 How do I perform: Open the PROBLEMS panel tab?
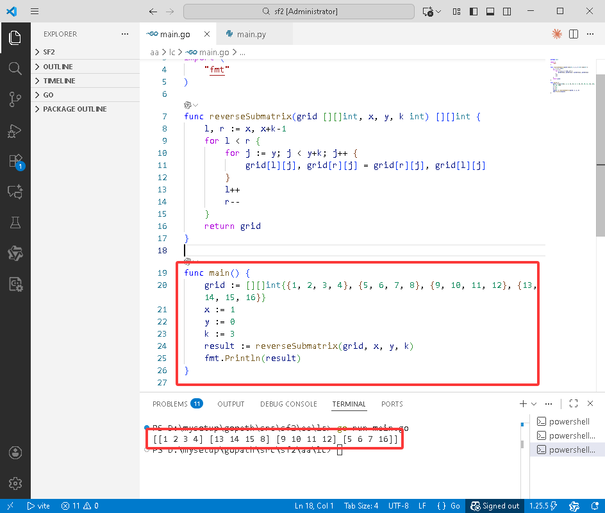click(x=178, y=404)
